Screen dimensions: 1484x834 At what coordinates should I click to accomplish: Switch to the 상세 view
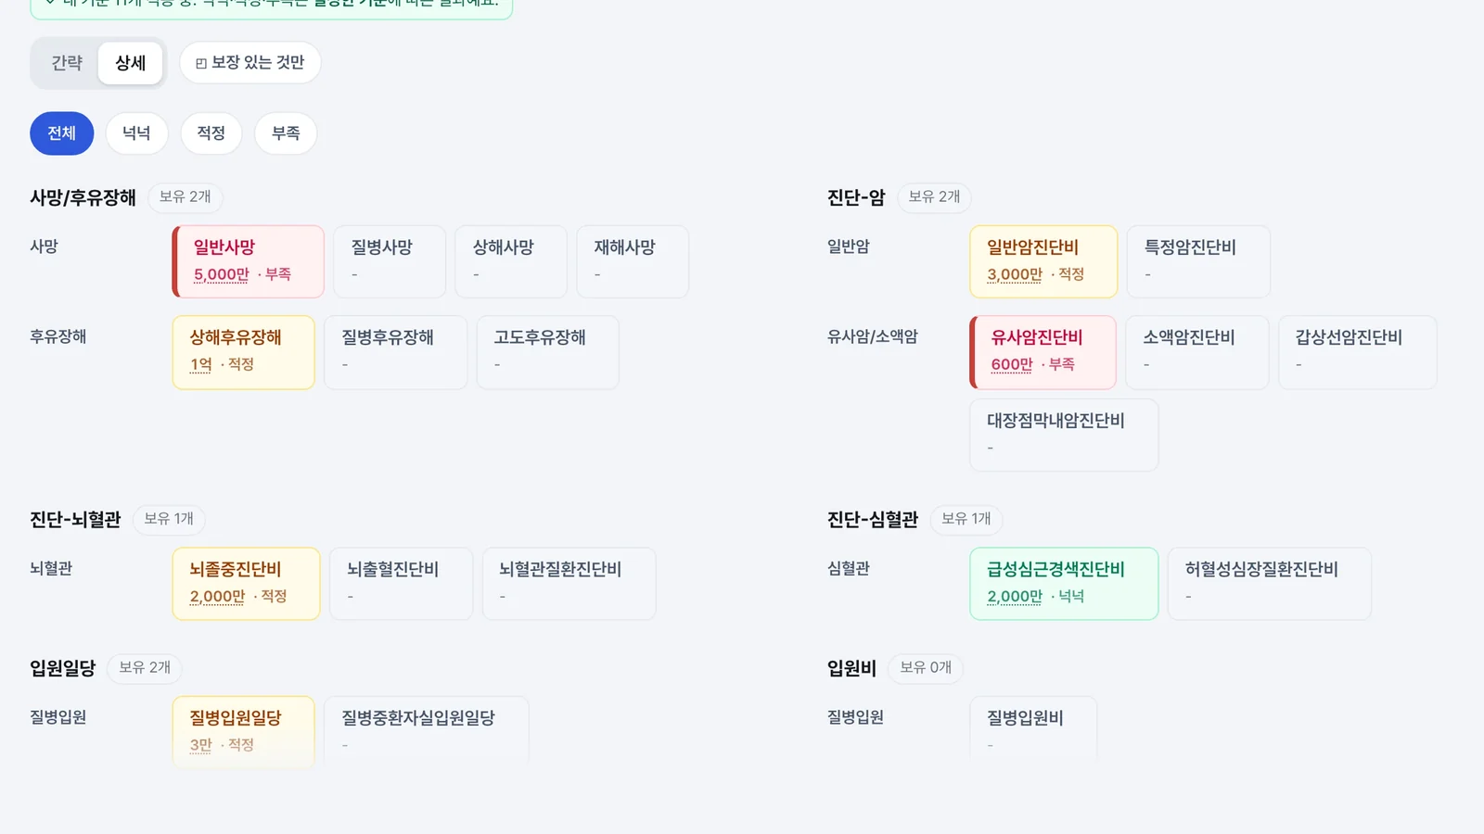click(131, 63)
